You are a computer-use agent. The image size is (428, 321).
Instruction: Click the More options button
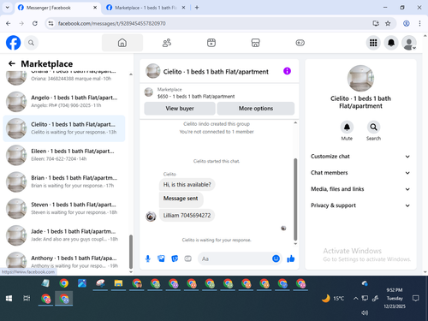[x=256, y=109]
